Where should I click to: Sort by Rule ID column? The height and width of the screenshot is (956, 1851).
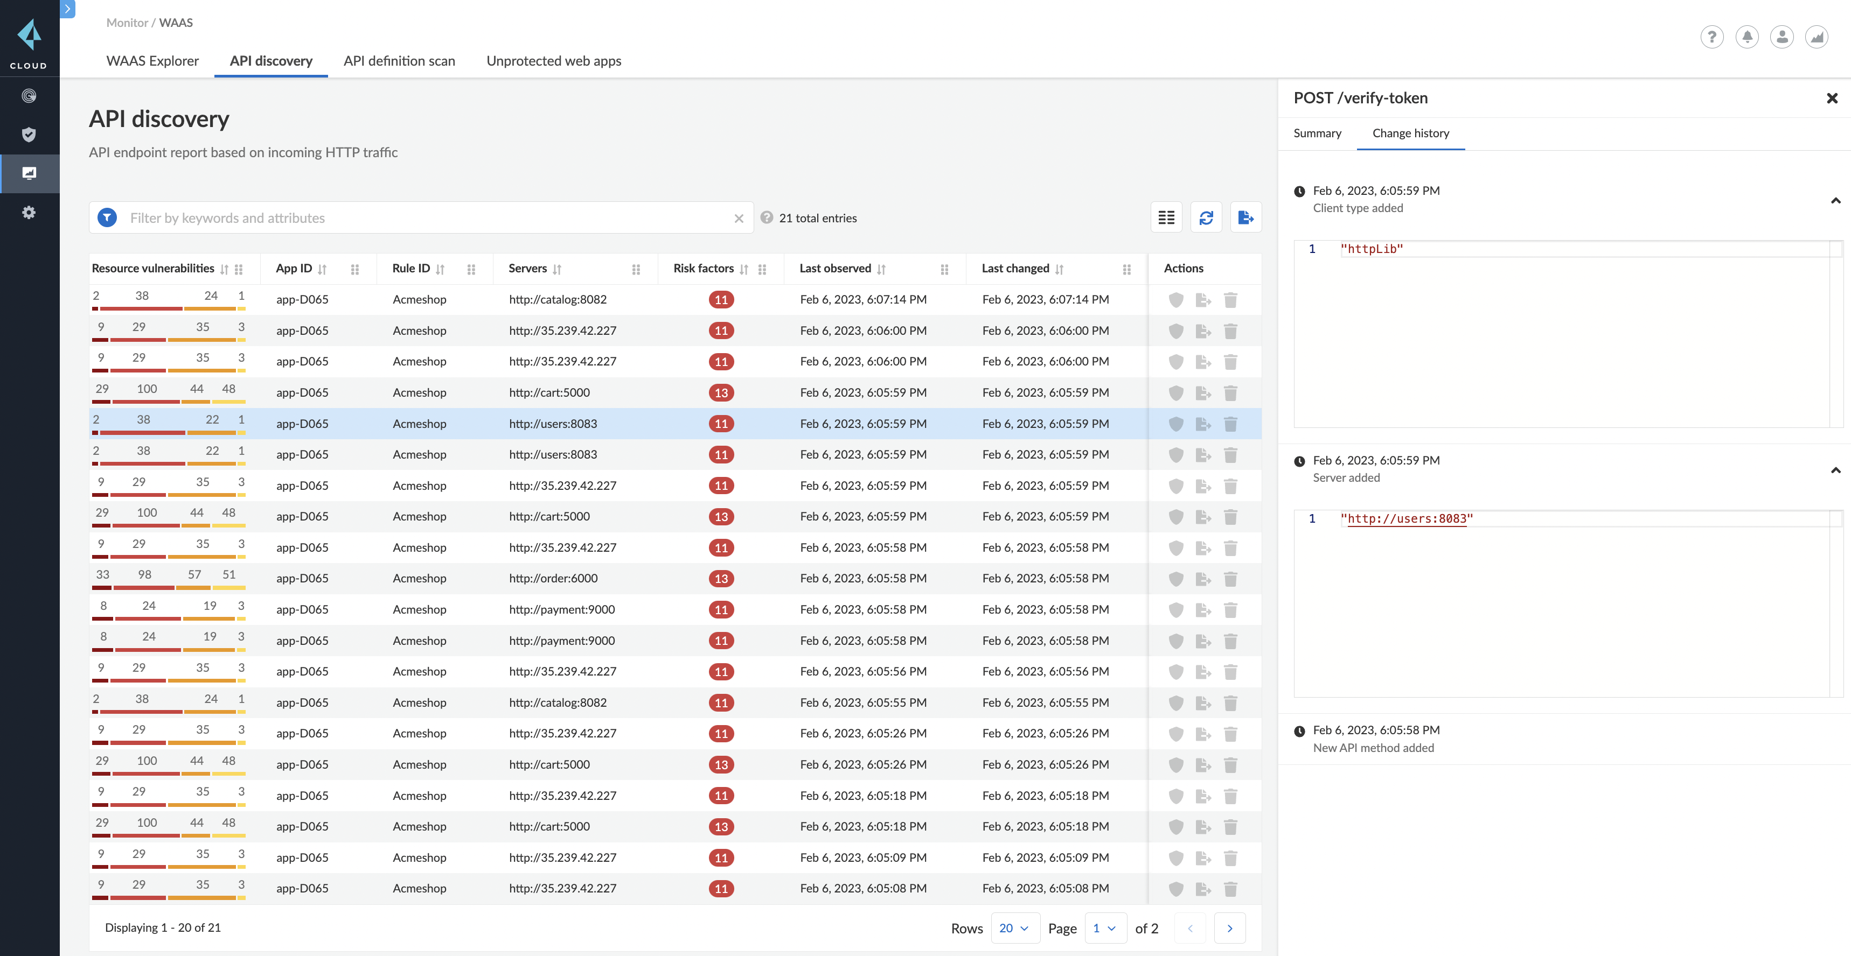point(440,269)
